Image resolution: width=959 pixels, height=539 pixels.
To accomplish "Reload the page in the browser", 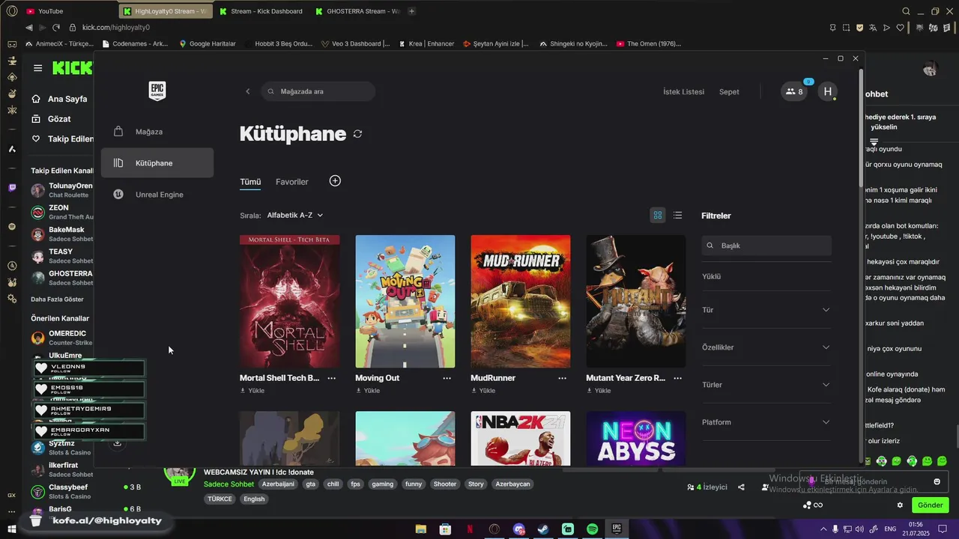I will click(55, 28).
